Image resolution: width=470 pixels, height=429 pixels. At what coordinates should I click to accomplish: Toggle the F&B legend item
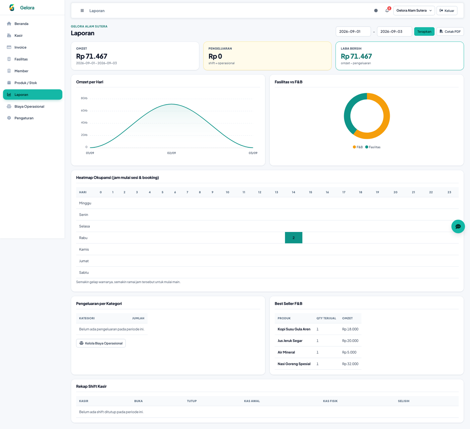pyautogui.click(x=358, y=147)
